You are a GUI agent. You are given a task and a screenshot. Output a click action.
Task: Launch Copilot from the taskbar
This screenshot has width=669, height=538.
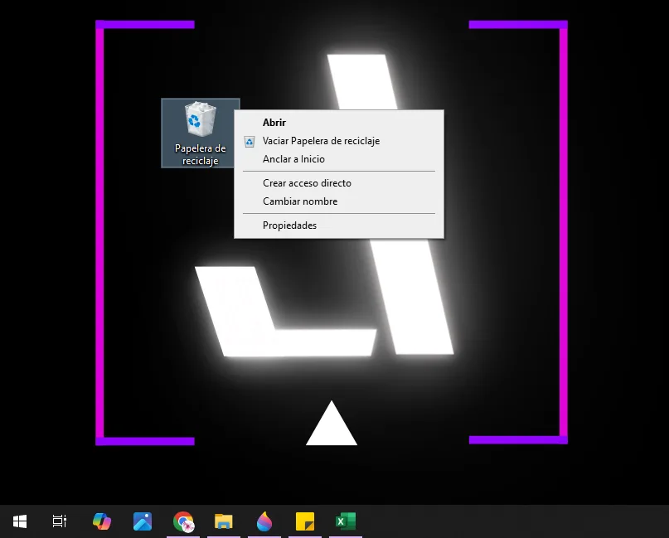[x=102, y=521]
